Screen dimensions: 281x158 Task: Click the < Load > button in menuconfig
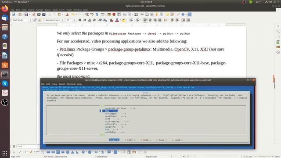coord(177,140)
